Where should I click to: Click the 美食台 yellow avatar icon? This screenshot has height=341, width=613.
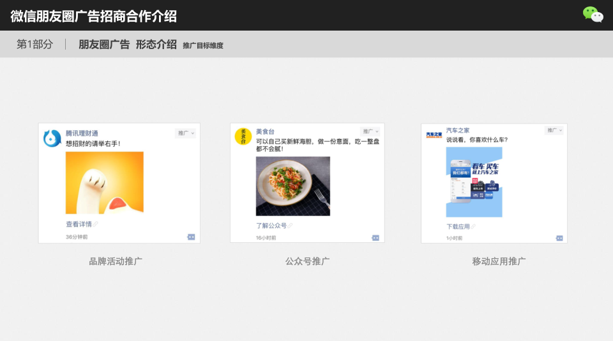point(243,136)
